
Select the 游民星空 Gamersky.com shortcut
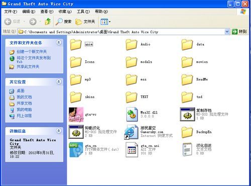click(x=149, y=132)
